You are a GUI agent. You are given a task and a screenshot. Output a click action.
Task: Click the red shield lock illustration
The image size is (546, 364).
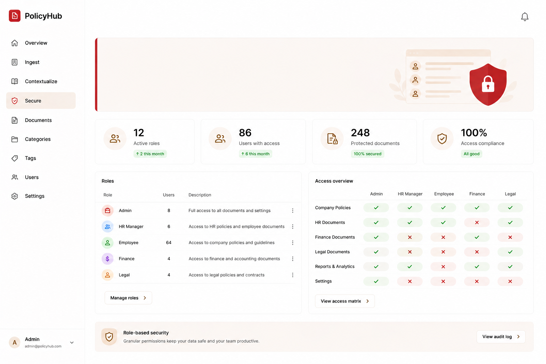tap(488, 85)
